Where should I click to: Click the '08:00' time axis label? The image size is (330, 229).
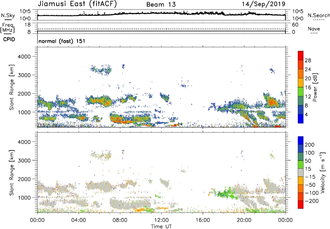pyautogui.click(x=120, y=220)
